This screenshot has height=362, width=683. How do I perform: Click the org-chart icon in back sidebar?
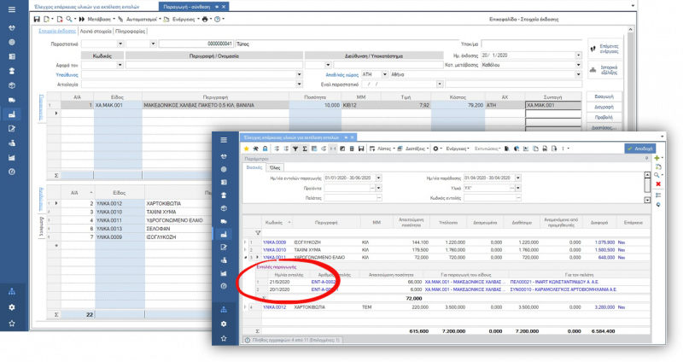12,291
